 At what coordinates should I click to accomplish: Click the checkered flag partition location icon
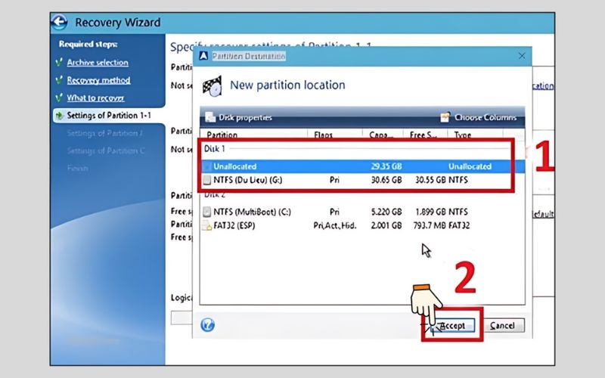(213, 85)
